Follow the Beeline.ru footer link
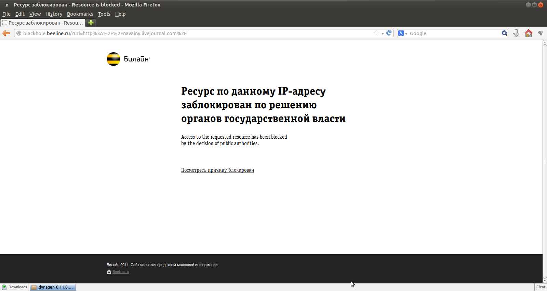The image size is (547, 291). point(120,272)
